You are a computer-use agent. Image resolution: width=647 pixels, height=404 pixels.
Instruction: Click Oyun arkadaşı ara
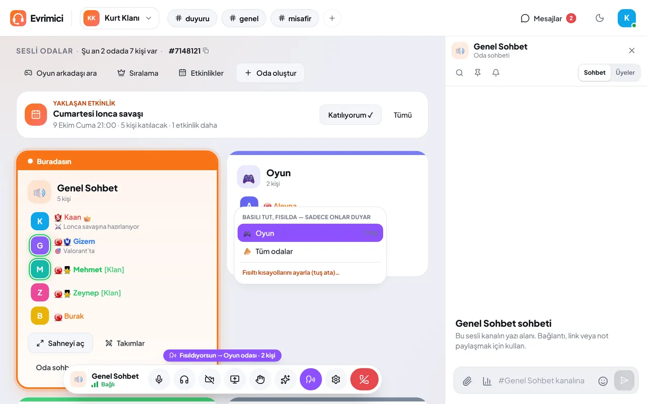pyautogui.click(x=61, y=73)
